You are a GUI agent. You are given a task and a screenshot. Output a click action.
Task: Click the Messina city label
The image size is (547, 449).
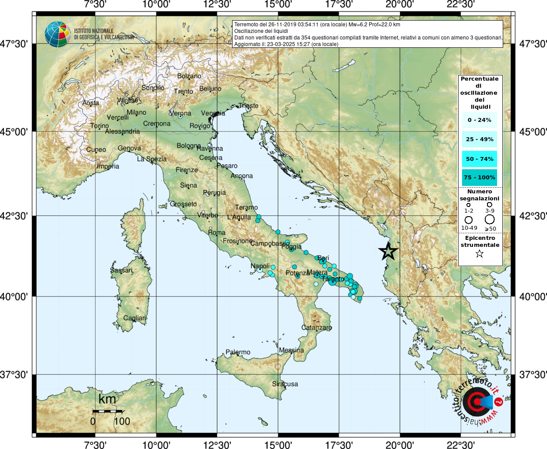click(x=291, y=350)
